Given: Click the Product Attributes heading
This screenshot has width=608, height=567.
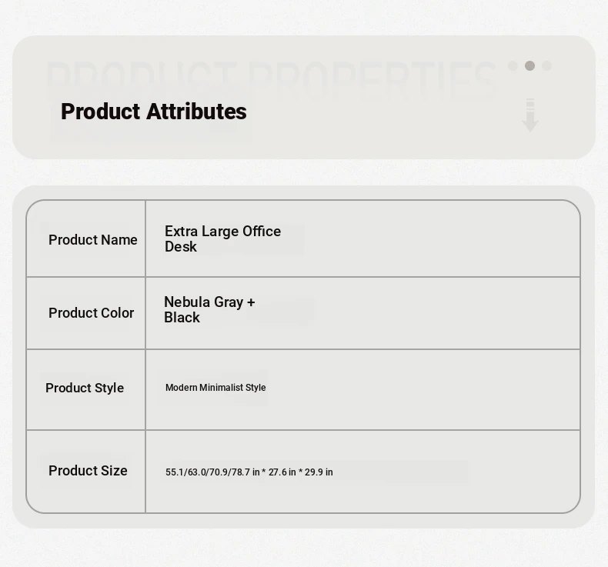Looking at the screenshot, I should point(154,112).
